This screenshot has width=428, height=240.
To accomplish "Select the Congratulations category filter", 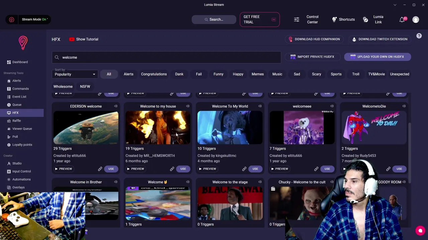I will click(154, 74).
